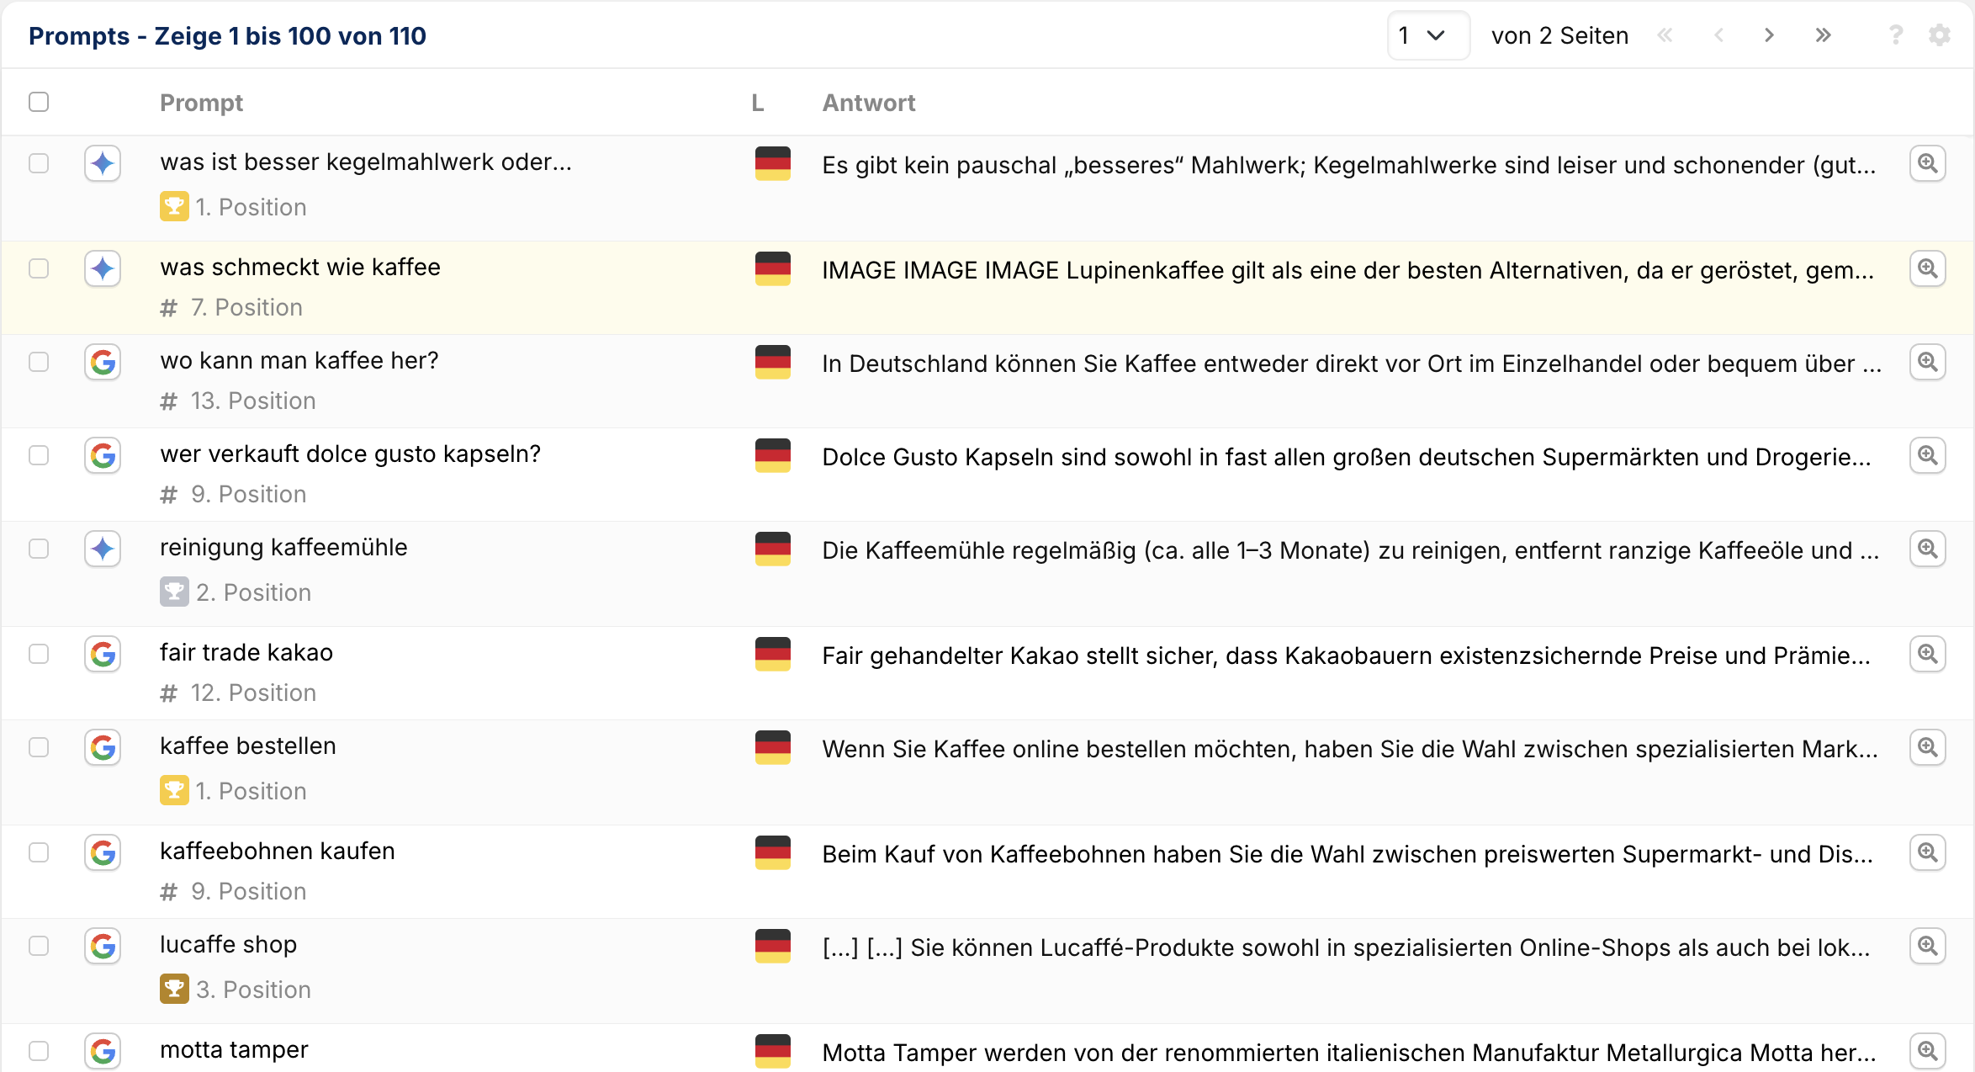
Task: Open the page number dropdown
Action: pos(1427,35)
